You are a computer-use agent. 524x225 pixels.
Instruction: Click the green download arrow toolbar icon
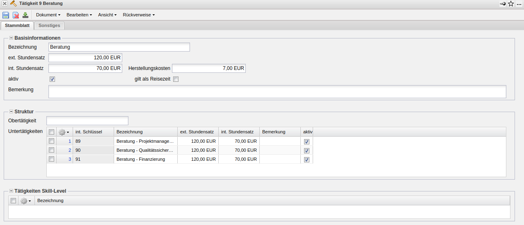point(25,15)
